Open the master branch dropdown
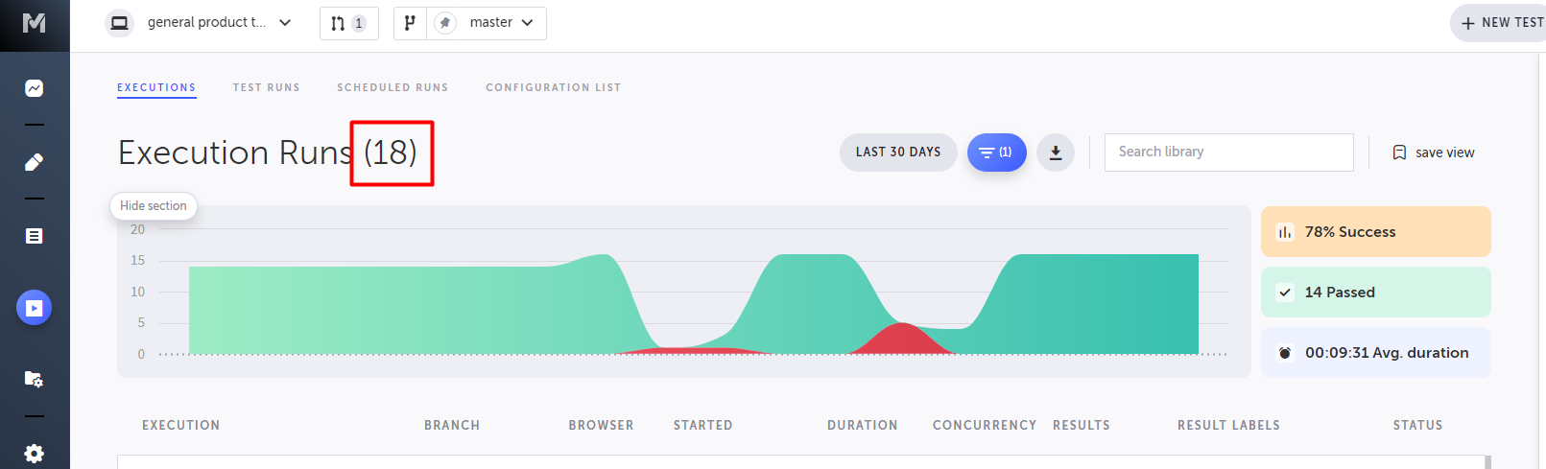 tap(501, 23)
